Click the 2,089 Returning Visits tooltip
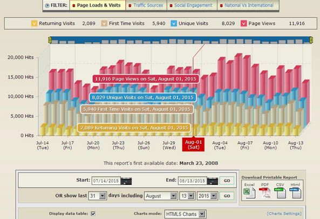The width and height of the screenshot is (320, 219). tap(134, 128)
